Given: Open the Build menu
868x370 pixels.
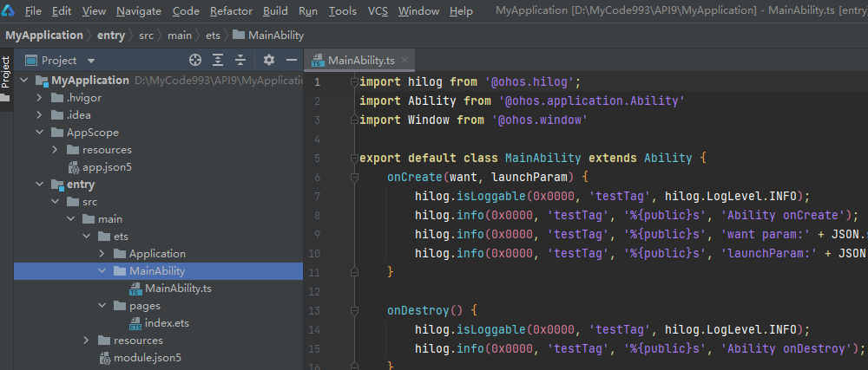Looking at the screenshot, I should (x=275, y=11).
